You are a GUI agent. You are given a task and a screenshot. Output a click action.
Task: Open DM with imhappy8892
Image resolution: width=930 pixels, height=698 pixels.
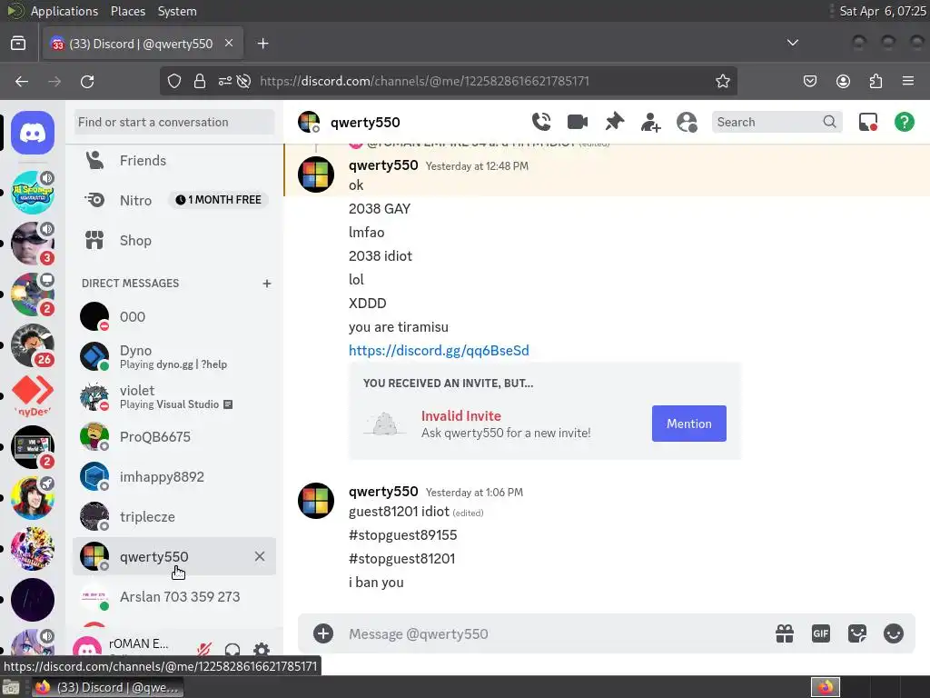[x=174, y=476]
